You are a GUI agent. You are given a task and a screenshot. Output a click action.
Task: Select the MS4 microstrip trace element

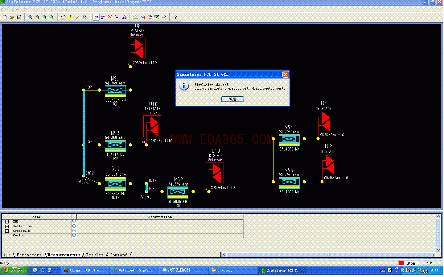pyautogui.click(x=289, y=139)
